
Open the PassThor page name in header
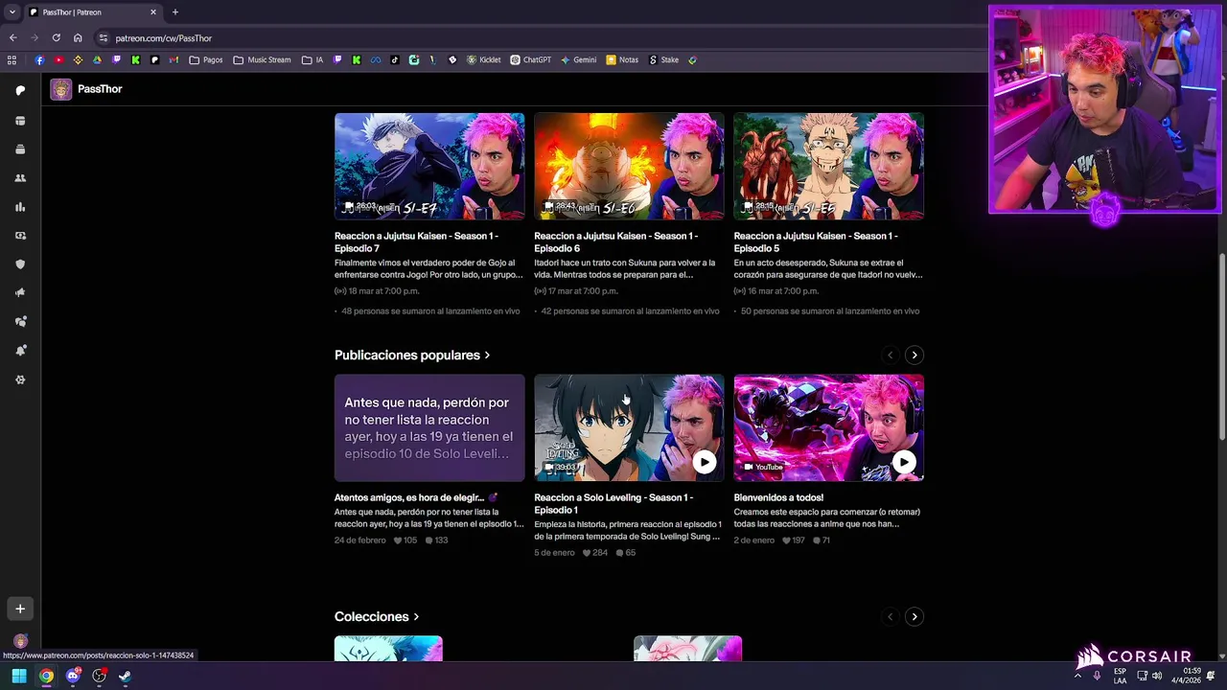pyautogui.click(x=100, y=89)
